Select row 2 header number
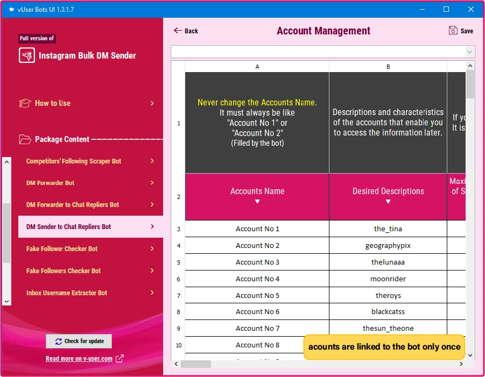 pyautogui.click(x=178, y=197)
